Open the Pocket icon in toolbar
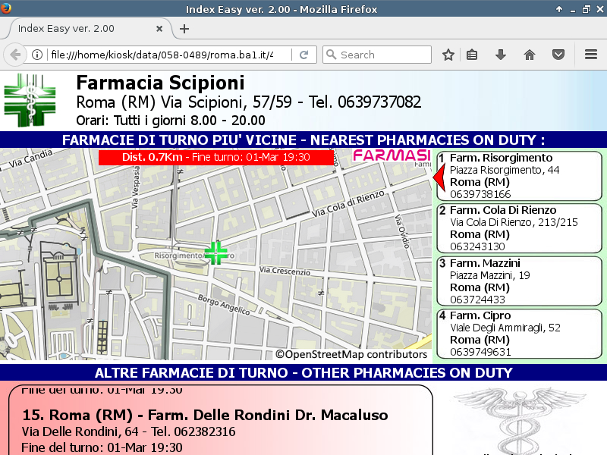Screen dimensions: 607x455 [x=558, y=55]
